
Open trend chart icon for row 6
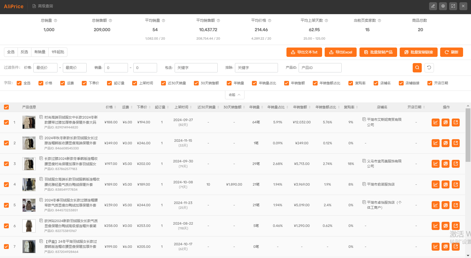point(436,226)
